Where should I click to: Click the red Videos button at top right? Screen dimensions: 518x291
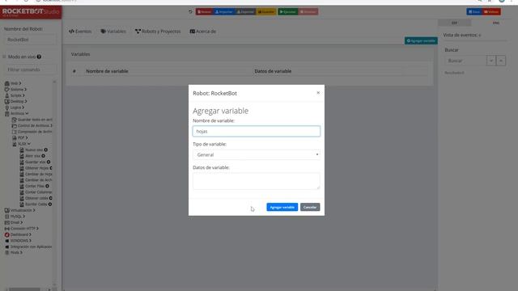click(491, 11)
